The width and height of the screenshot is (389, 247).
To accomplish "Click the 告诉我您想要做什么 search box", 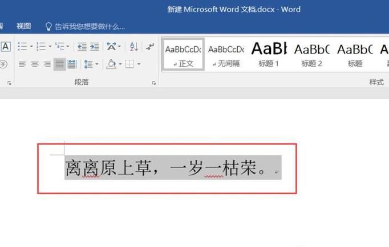I will (90, 27).
